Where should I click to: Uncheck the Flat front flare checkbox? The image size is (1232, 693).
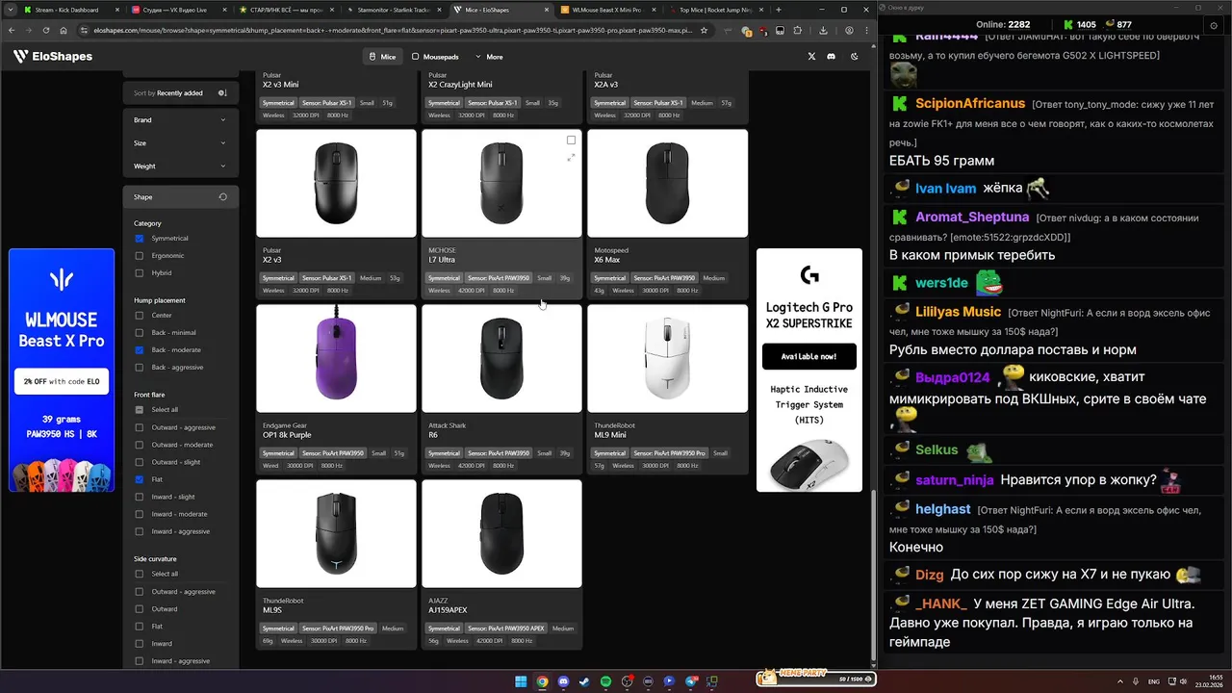[x=140, y=479]
